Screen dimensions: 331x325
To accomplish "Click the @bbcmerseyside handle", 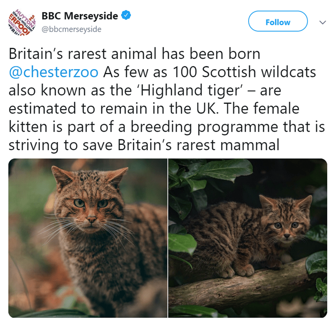I will 71,29.
